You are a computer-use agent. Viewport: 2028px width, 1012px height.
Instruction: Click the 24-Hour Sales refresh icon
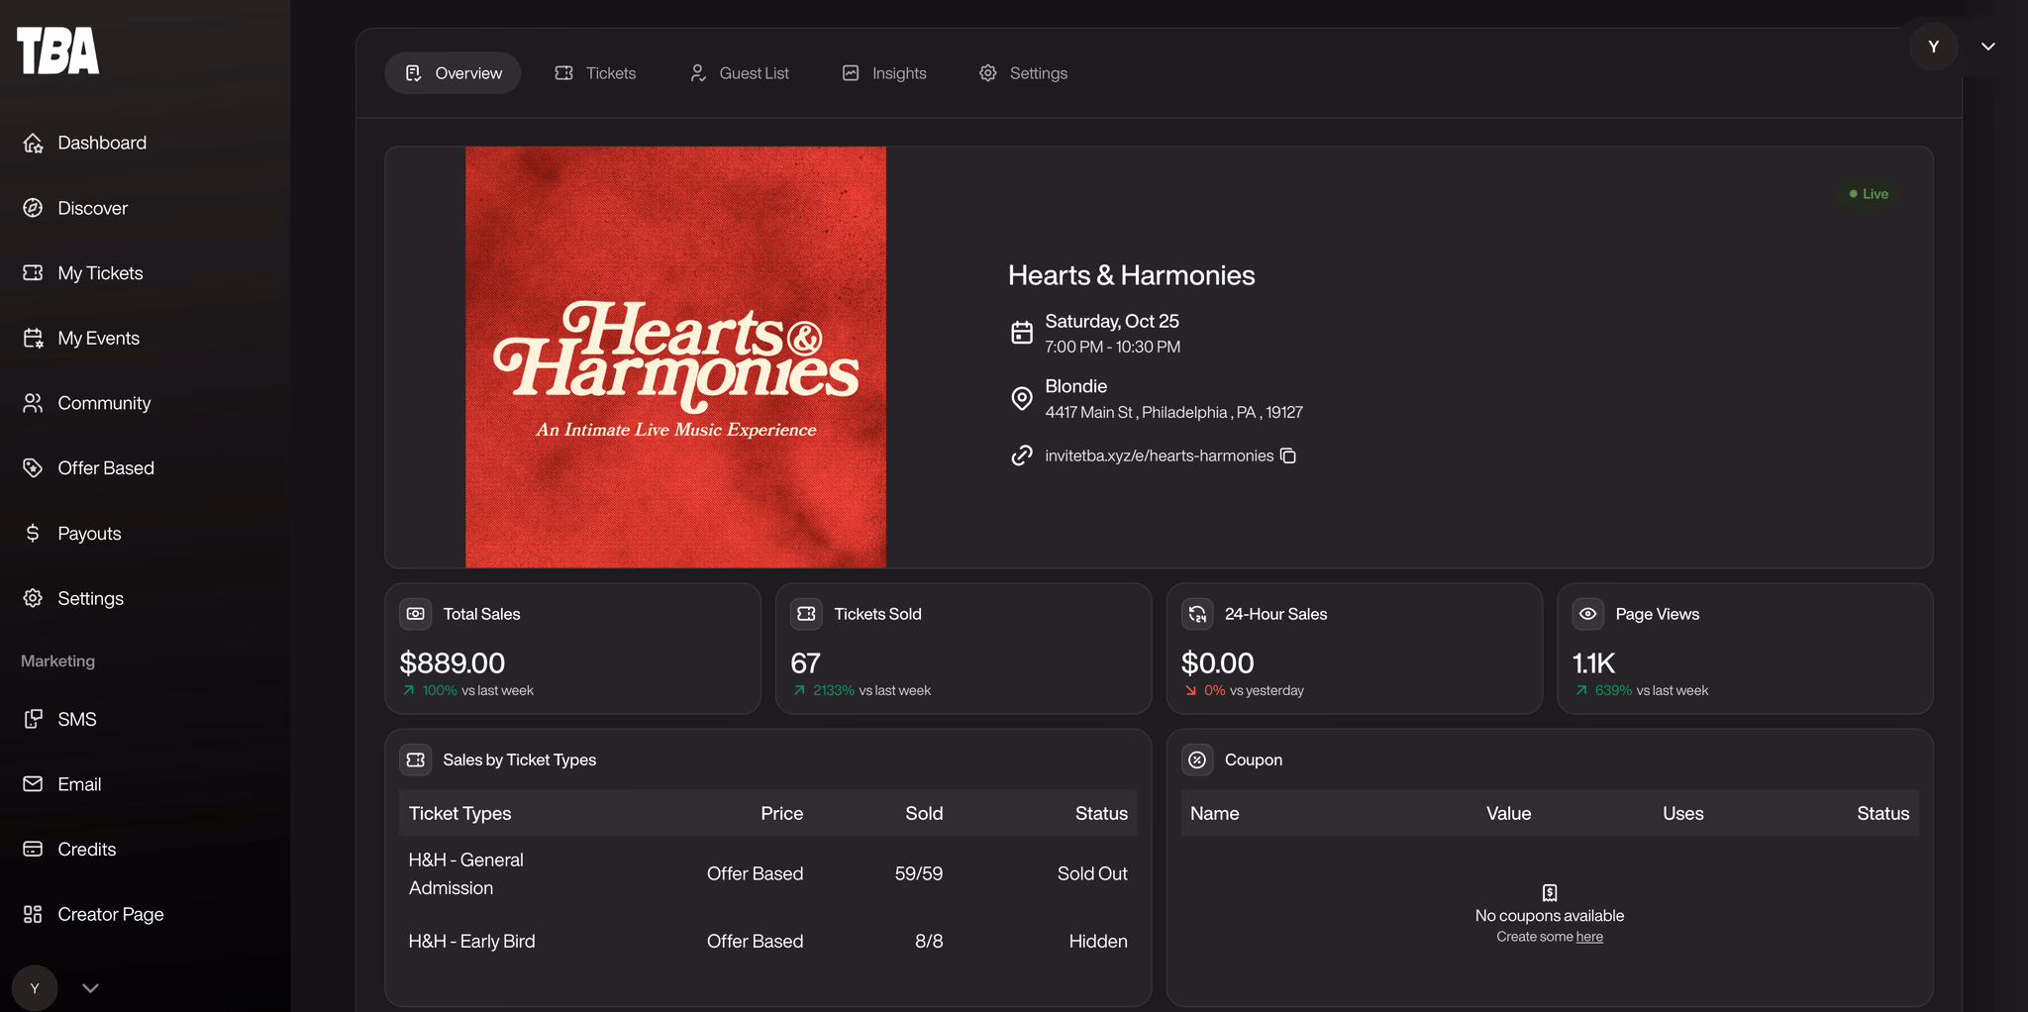(x=1197, y=614)
